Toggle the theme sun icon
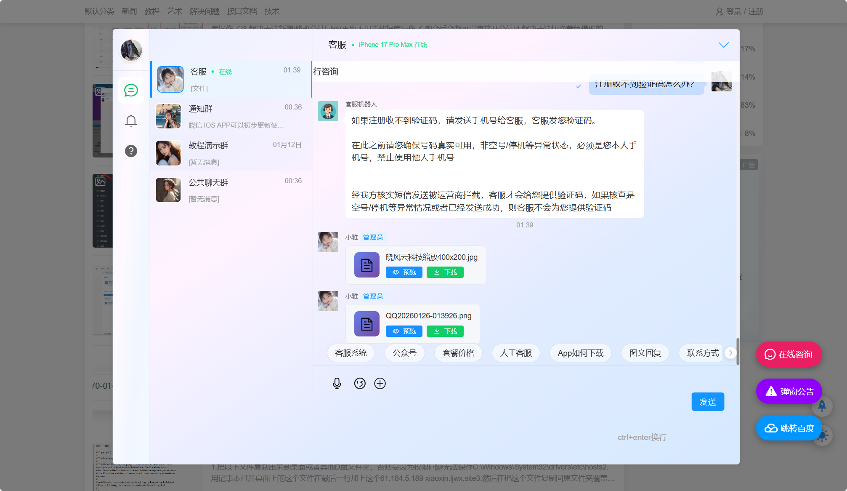Viewport: 847px width, 491px height. (x=823, y=436)
